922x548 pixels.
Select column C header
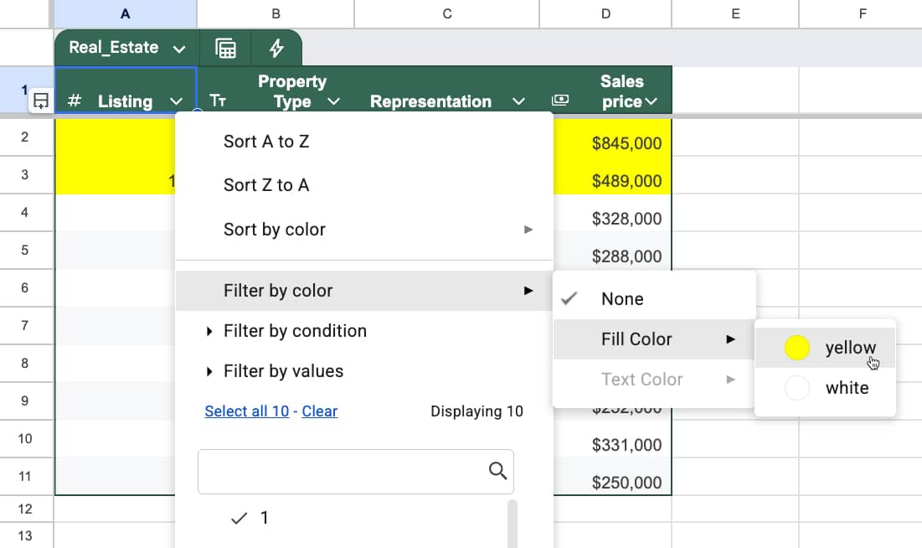pos(447,13)
